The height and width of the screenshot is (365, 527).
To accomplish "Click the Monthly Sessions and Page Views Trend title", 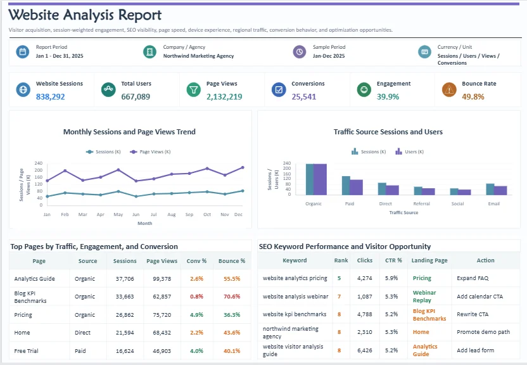I will (129, 132).
